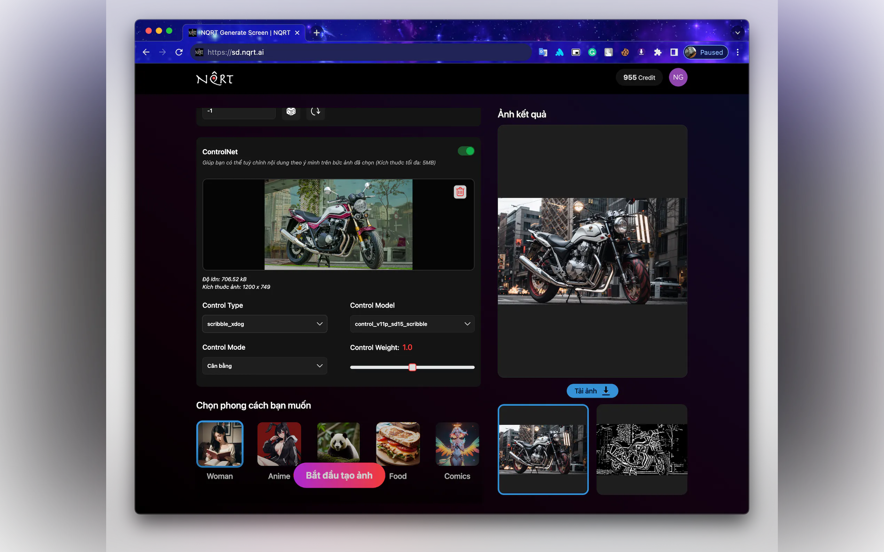
Task: Open a new browser tab
Action: (316, 33)
